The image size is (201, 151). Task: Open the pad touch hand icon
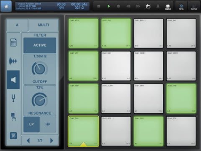pyautogui.click(x=13, y=117)
